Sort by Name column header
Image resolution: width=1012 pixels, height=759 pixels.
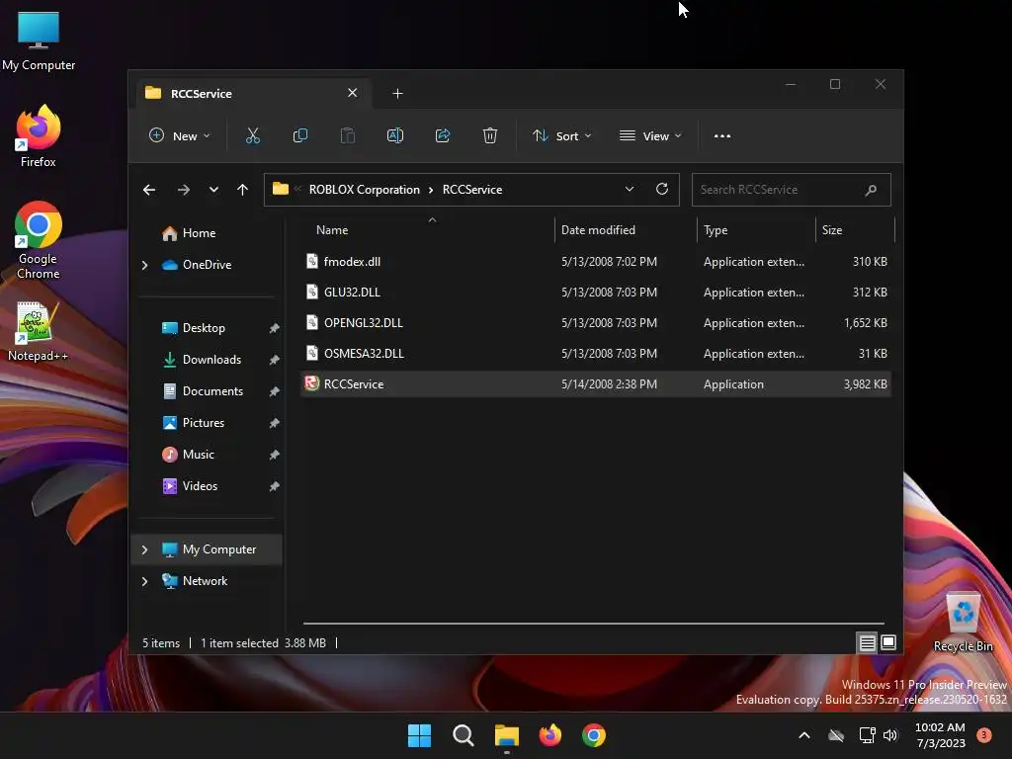(x=427, y=229)
